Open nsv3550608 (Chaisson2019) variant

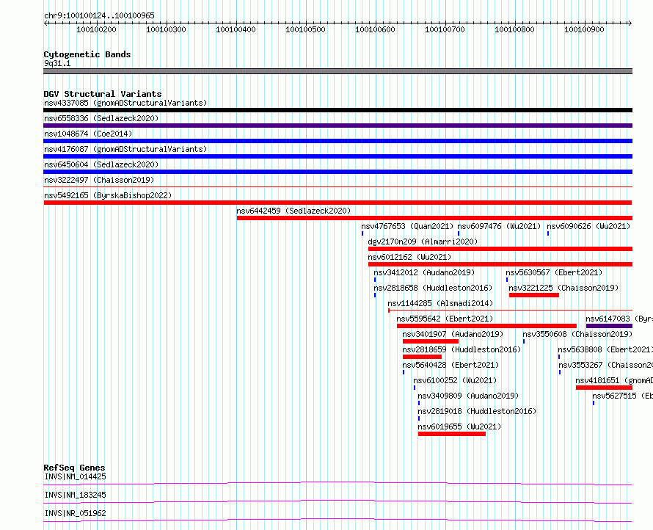[577, 334]
